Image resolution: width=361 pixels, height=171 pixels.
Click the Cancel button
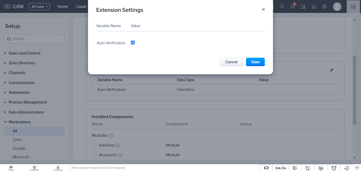[x=232, y=62]
